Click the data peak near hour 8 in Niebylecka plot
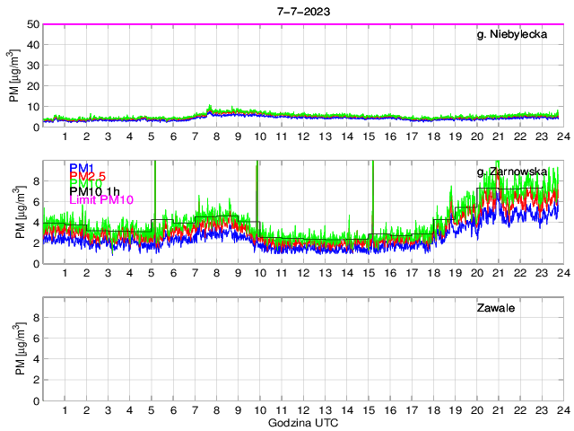574x431 pixels. (x=209, y=110)
